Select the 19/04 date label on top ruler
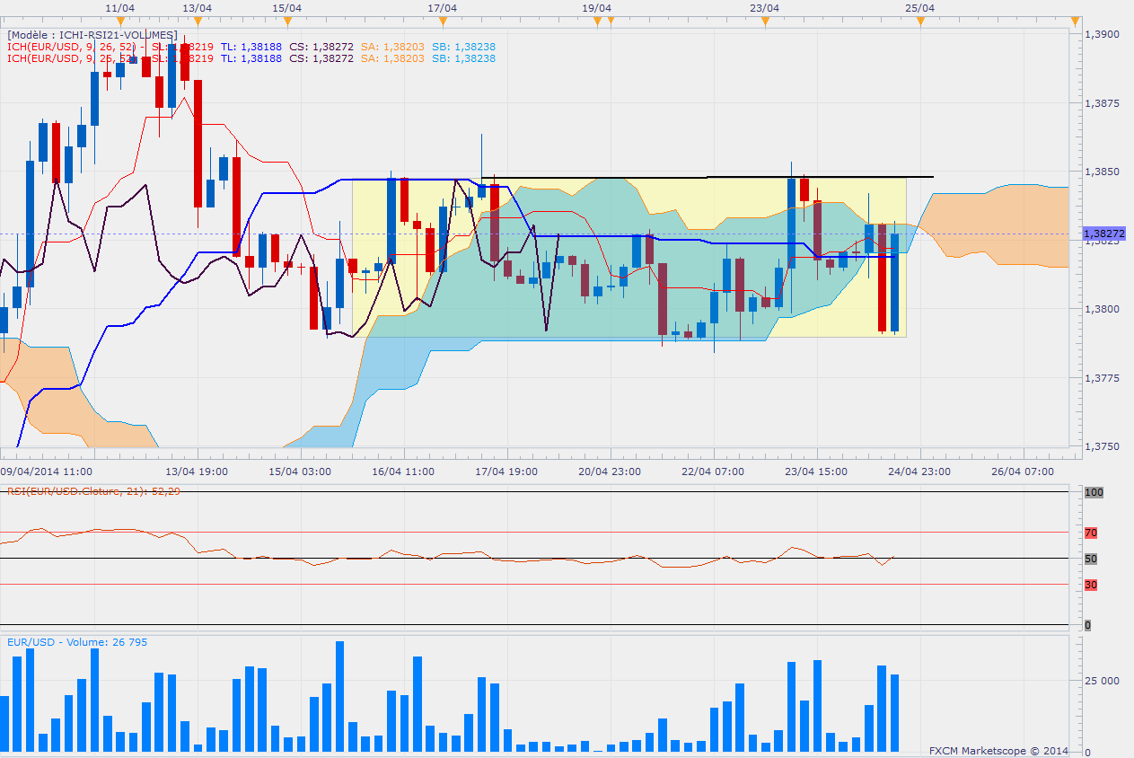The height and width of the screenshot is (758, 1134). 597,7
